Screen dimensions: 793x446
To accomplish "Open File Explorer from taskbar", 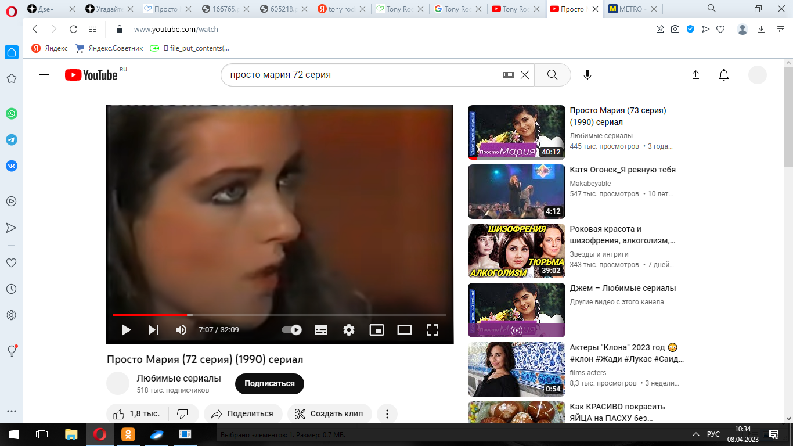I will tap(71, 434).
